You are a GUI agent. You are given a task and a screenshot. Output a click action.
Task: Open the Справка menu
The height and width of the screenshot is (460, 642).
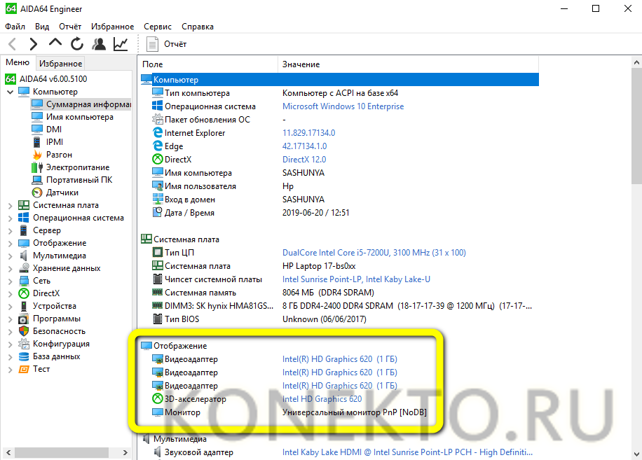coord(198,27)
